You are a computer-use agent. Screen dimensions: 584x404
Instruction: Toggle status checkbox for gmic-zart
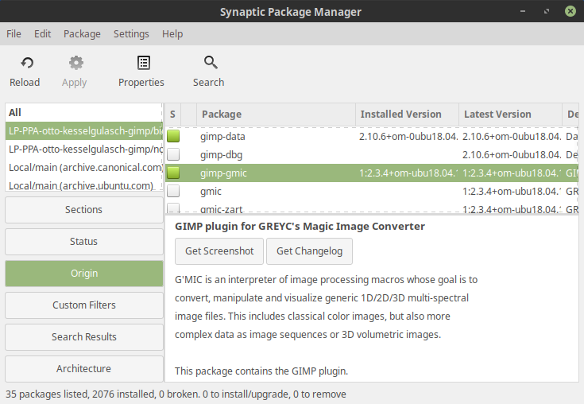click(173, 208)
